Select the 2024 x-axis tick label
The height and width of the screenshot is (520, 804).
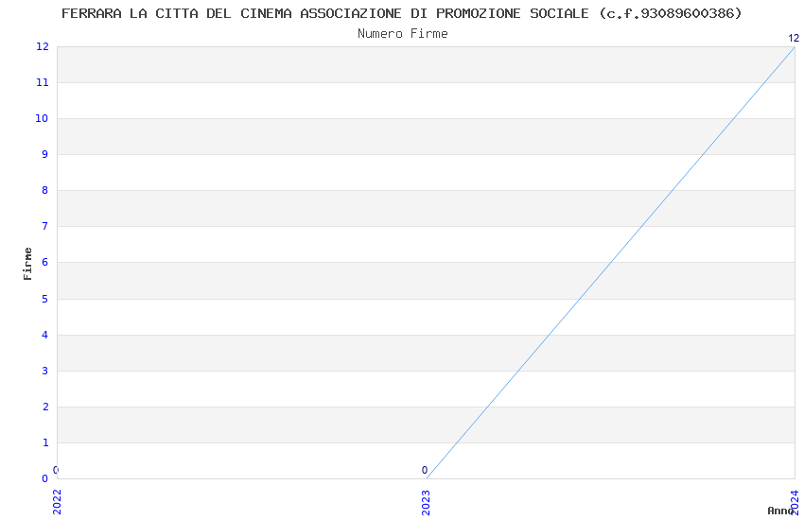795,502
